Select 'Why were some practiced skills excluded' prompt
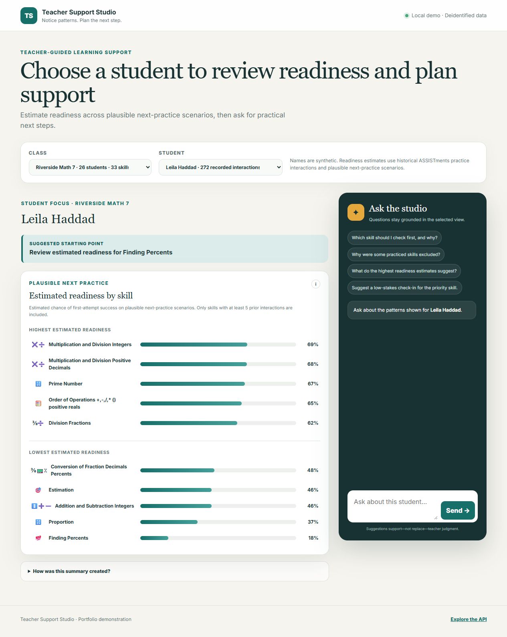 point(396,254)
